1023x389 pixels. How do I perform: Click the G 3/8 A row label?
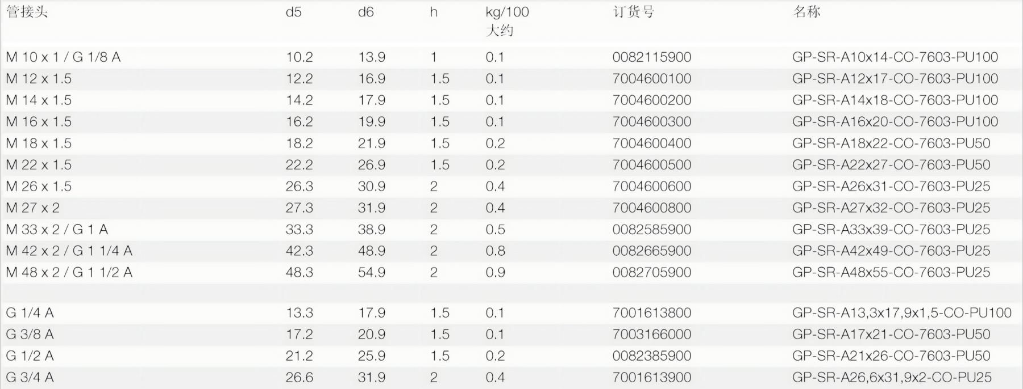(30, 335)
